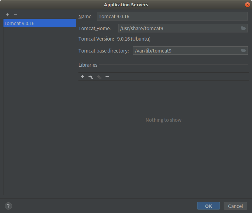Remove the selected application server
This screenshot has height=213, width=252.
click(x=15, y=14)
